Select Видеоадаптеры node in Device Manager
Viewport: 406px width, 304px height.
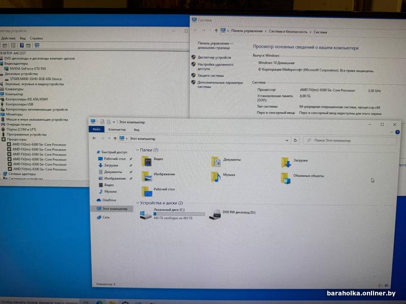tap(14, 63)
